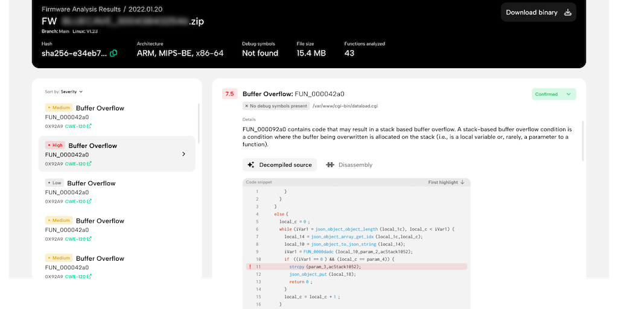Viewport: 618px width, 309px height.
Task: Click the Firmware Analysis Results breadcrumb
Action: point(80,10)
